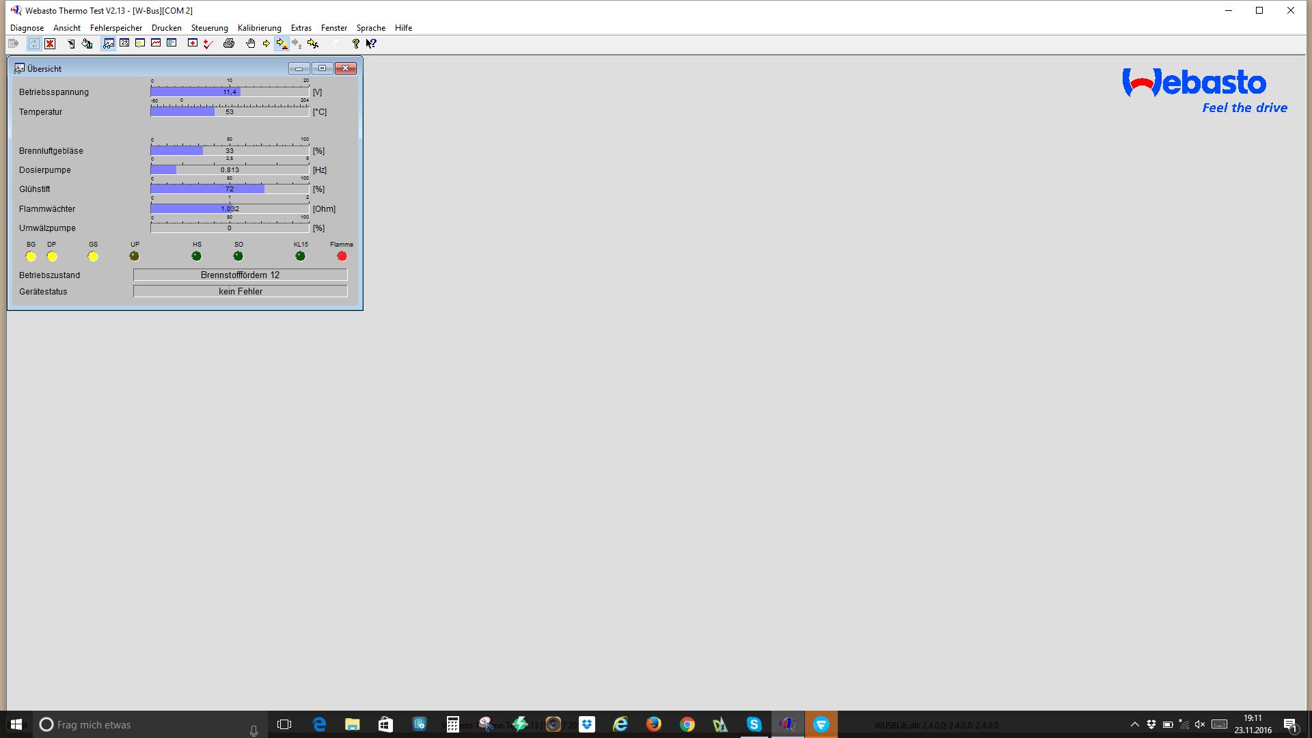Click the red cross first-aid toolbar icon

(x=193, y=43)
